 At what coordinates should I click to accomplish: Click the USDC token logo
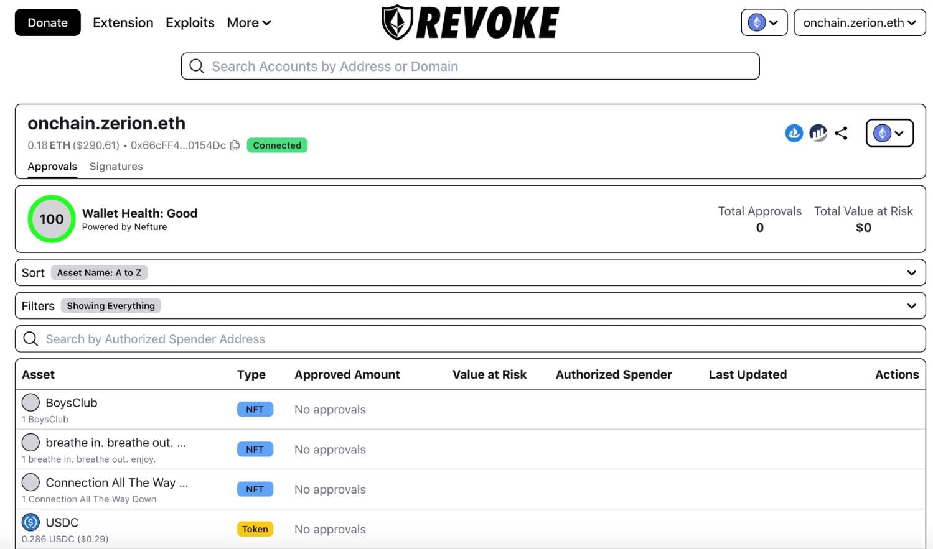pyautogui.click(x=30, y=522)
